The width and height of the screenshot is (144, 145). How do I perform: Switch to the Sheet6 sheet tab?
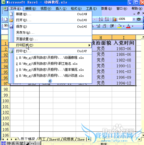(x=54, y=139)
